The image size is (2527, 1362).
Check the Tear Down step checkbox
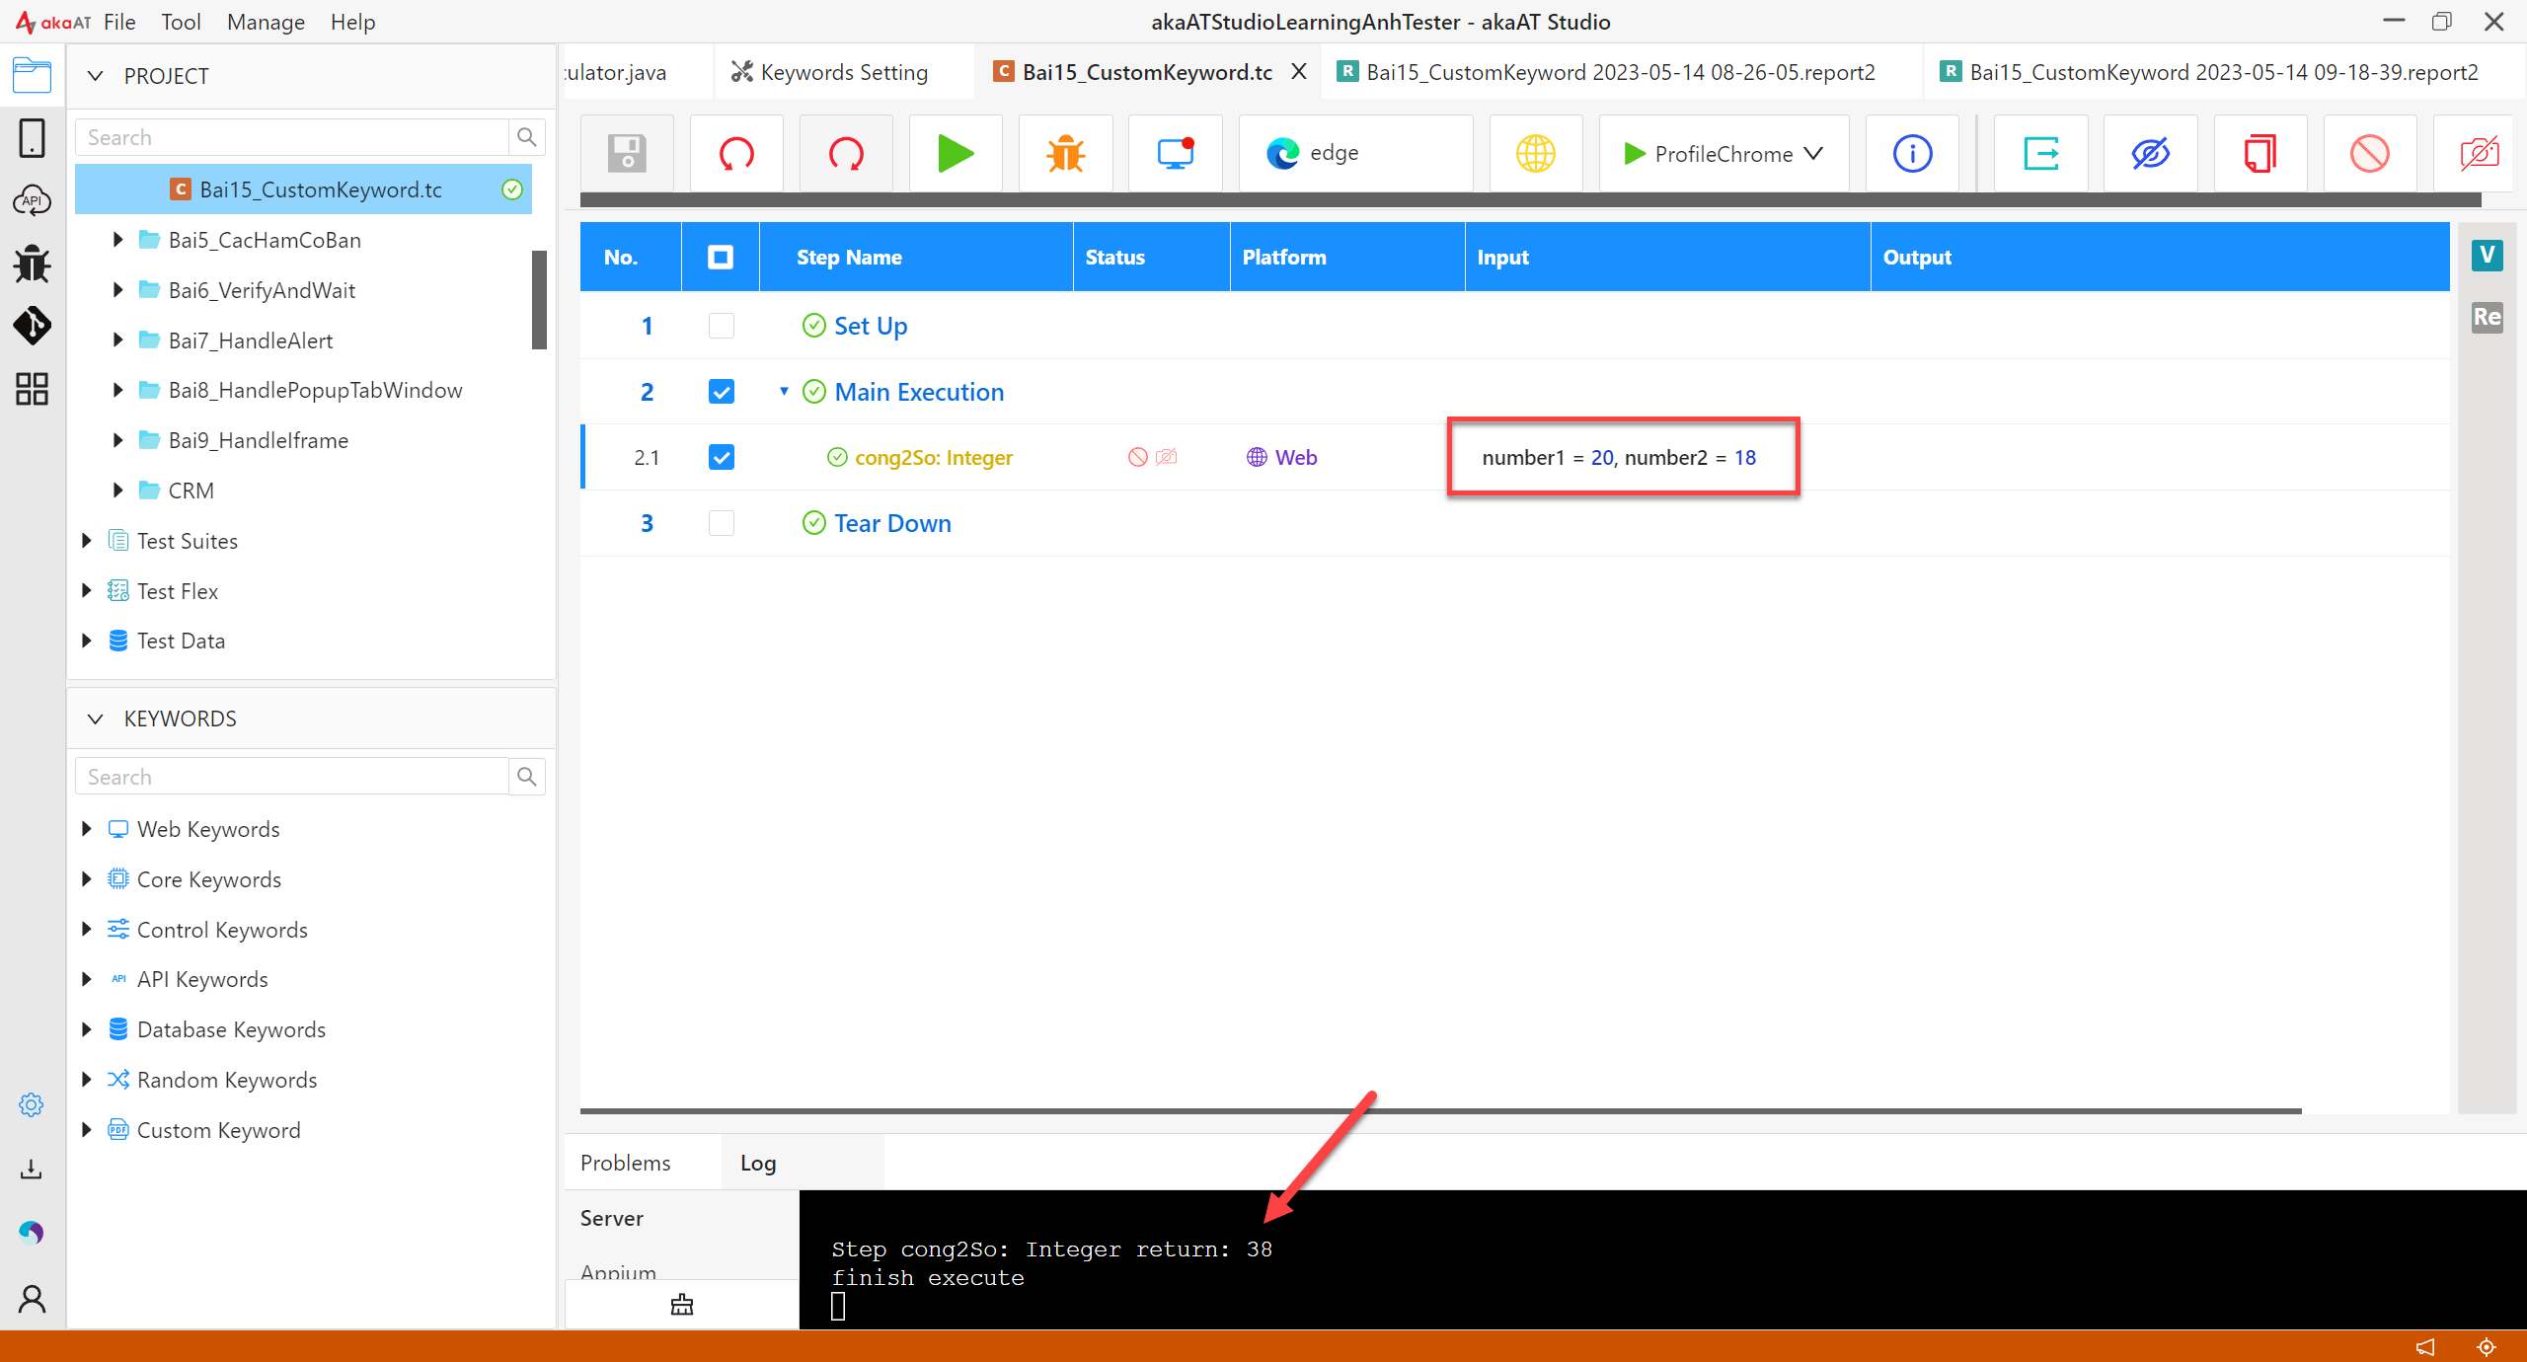click(722, 523)
